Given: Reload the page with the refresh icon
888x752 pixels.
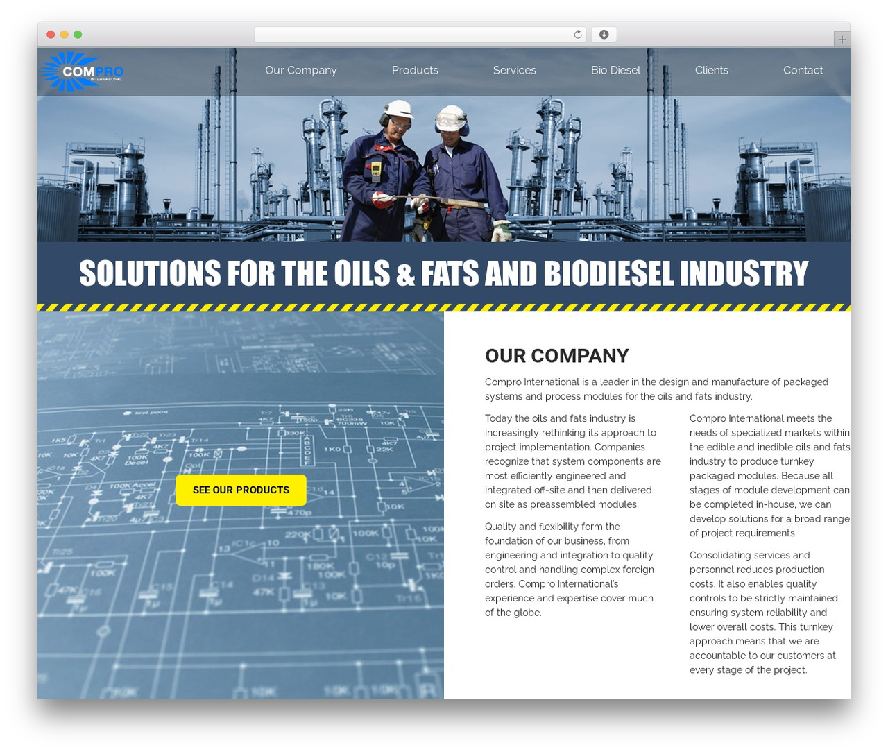Looking at the screenshot, I should [577, 35].
